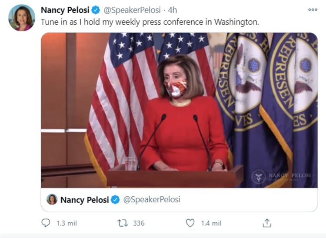Retweet using the retweet arrows icon
Image resolution: width=326 pixels, height=238 pixels.
pos(123,223)
